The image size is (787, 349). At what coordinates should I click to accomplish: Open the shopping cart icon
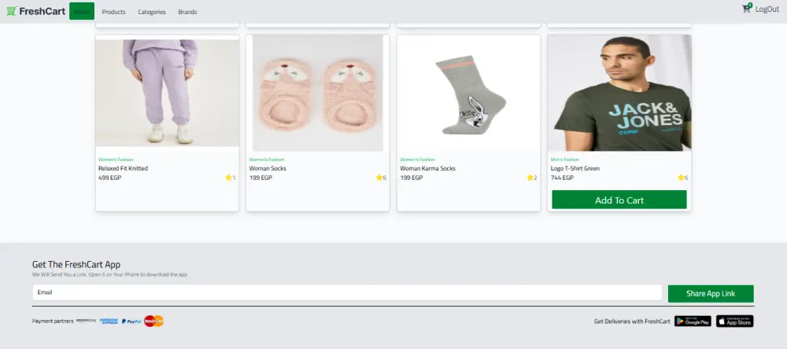[746, 9]
